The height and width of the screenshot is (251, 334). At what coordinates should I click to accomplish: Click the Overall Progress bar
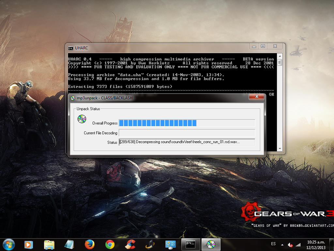pyautogui.click(x=187, y=123)
